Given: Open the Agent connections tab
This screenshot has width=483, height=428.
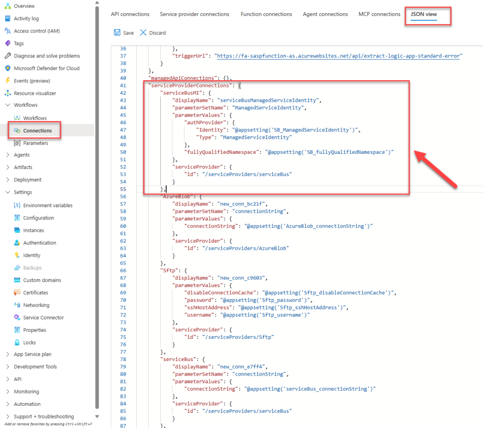Looking at the screenshot, I should [x=325, y=14].
